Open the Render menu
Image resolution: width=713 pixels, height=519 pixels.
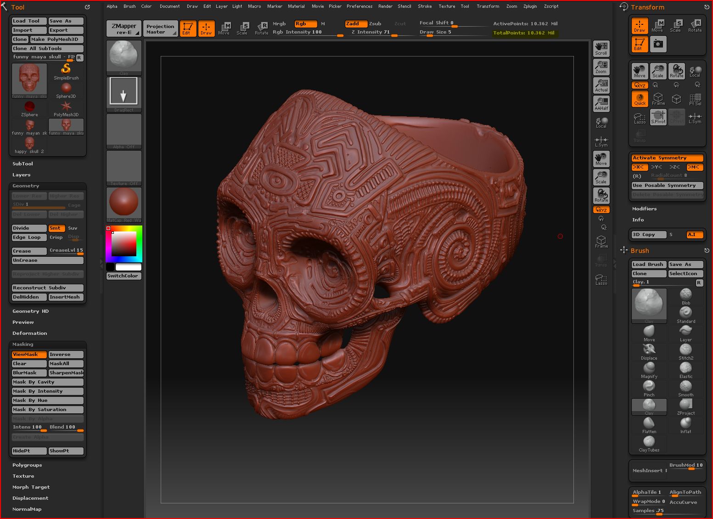[x=385, y=6]
